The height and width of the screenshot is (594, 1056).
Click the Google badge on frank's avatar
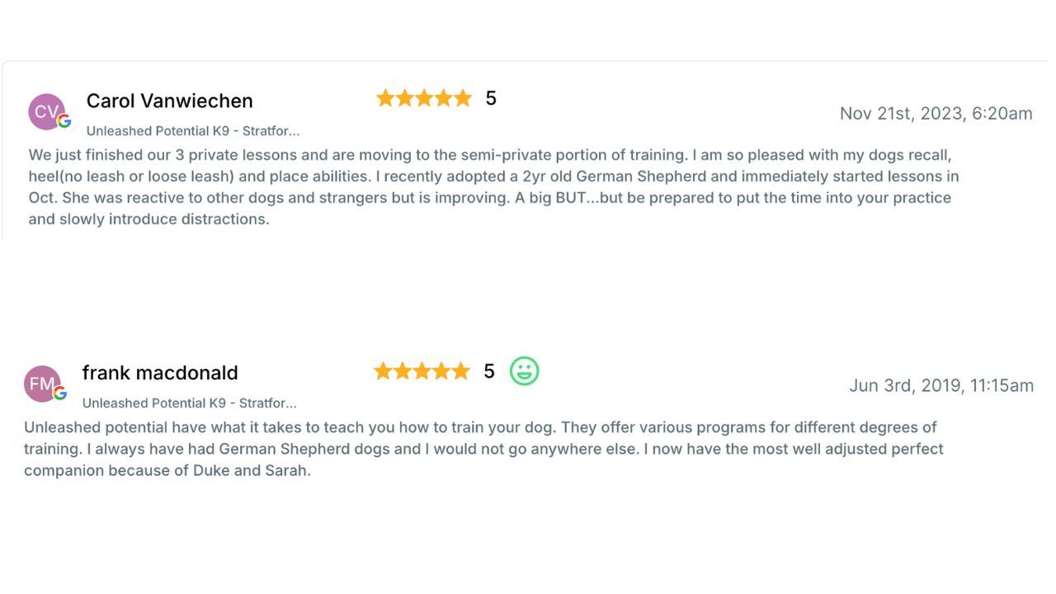[60, 394]
